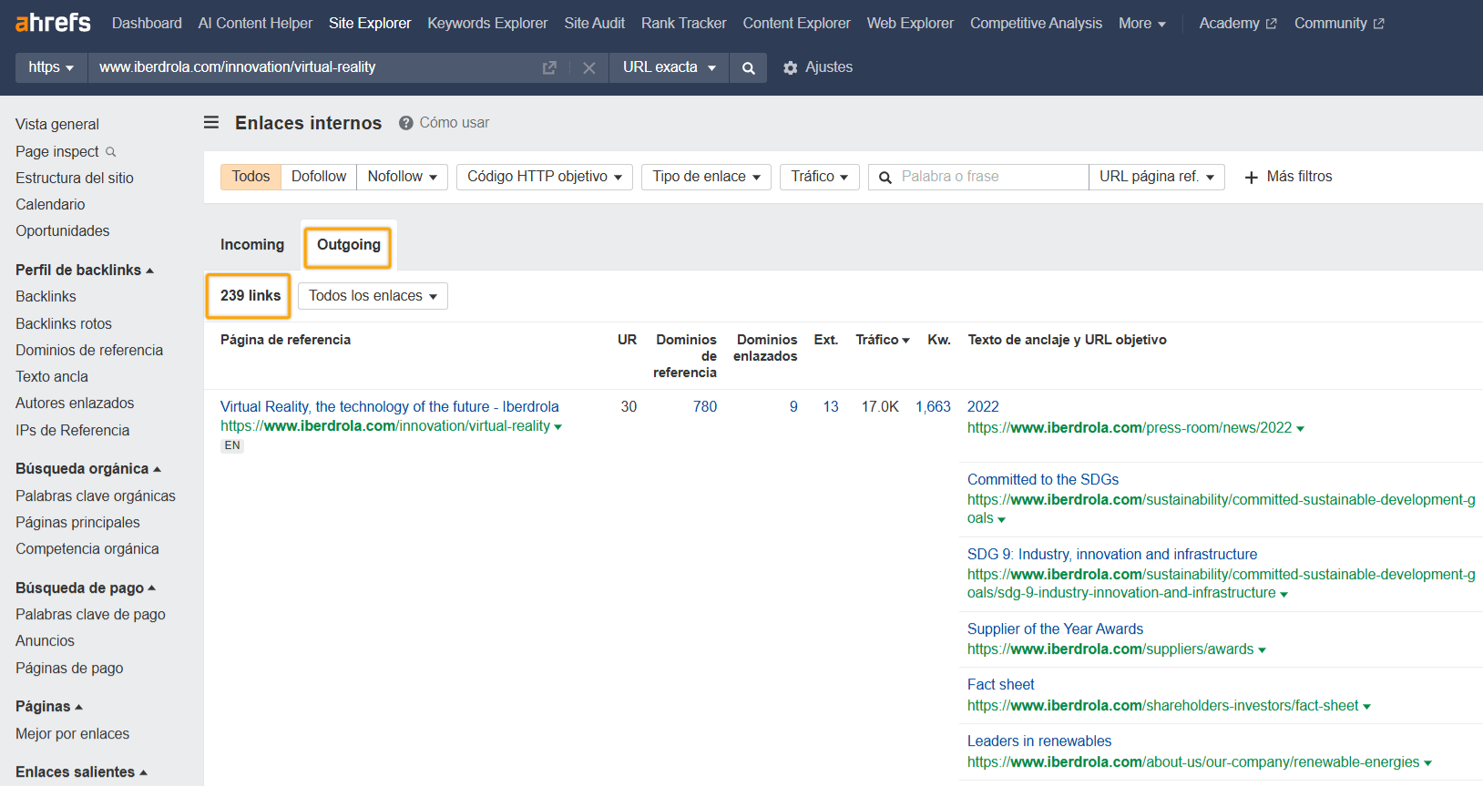Open Backlinks rotos in sidebar
1483x786 pixels.
click(x=64, y=324)
